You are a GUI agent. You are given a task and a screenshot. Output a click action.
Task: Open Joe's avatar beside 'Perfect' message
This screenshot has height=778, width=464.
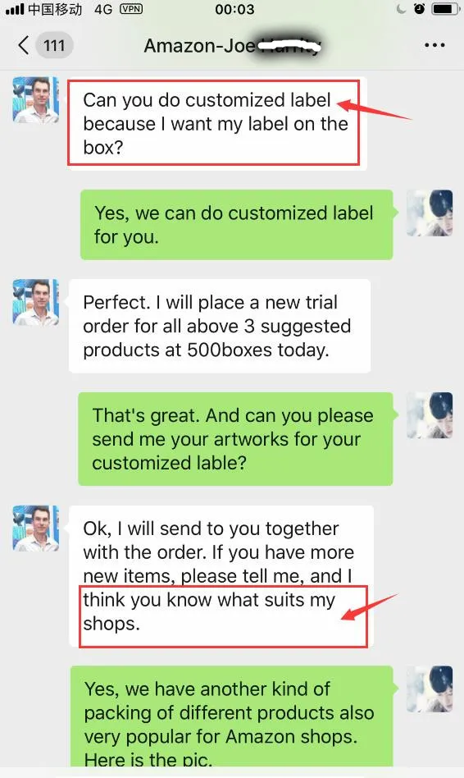click(x=36, y=302)
